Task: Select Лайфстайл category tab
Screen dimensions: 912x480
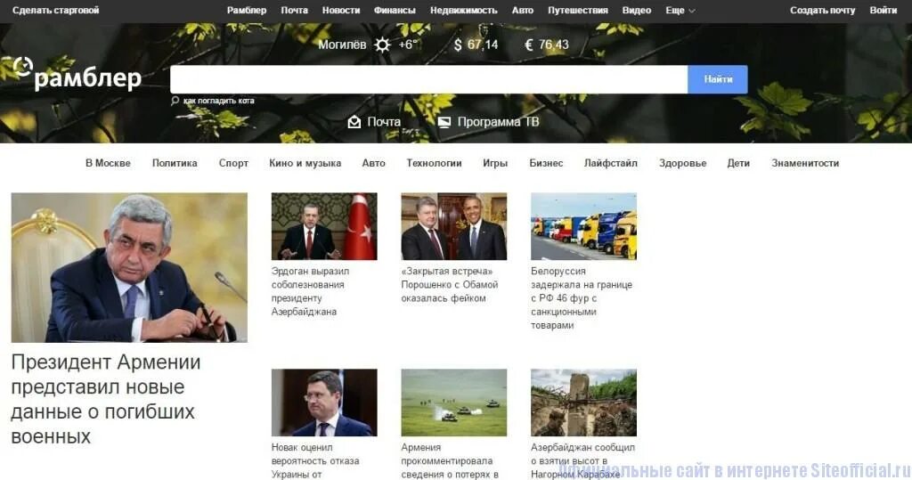Action: point(611,164)
